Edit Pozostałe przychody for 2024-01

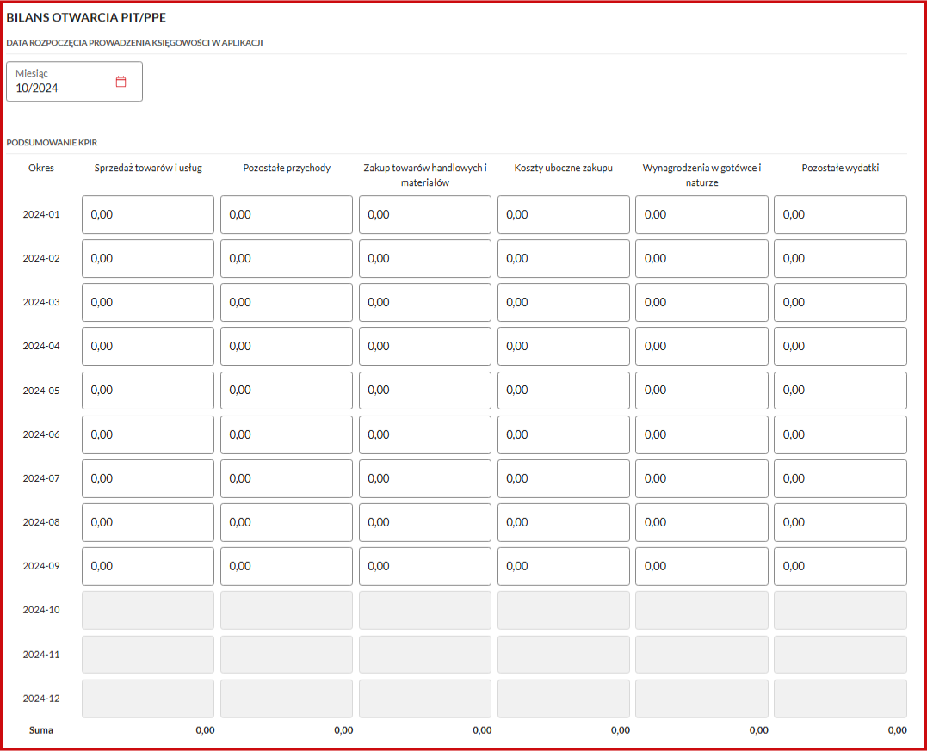click(286, 214)
